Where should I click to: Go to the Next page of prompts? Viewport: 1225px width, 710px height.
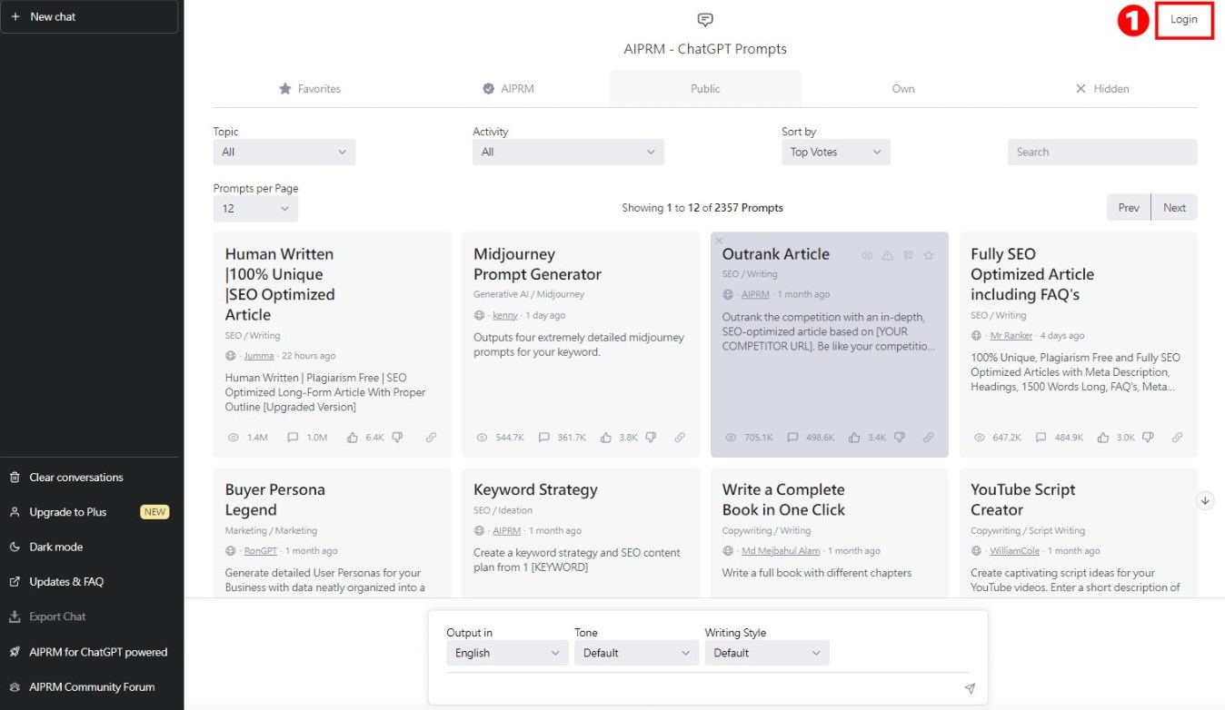point(1174,208)
